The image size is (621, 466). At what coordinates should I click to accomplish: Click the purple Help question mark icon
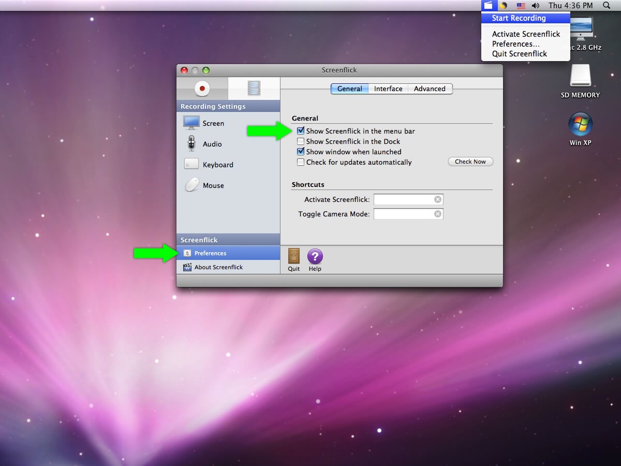tap(315, 256)
